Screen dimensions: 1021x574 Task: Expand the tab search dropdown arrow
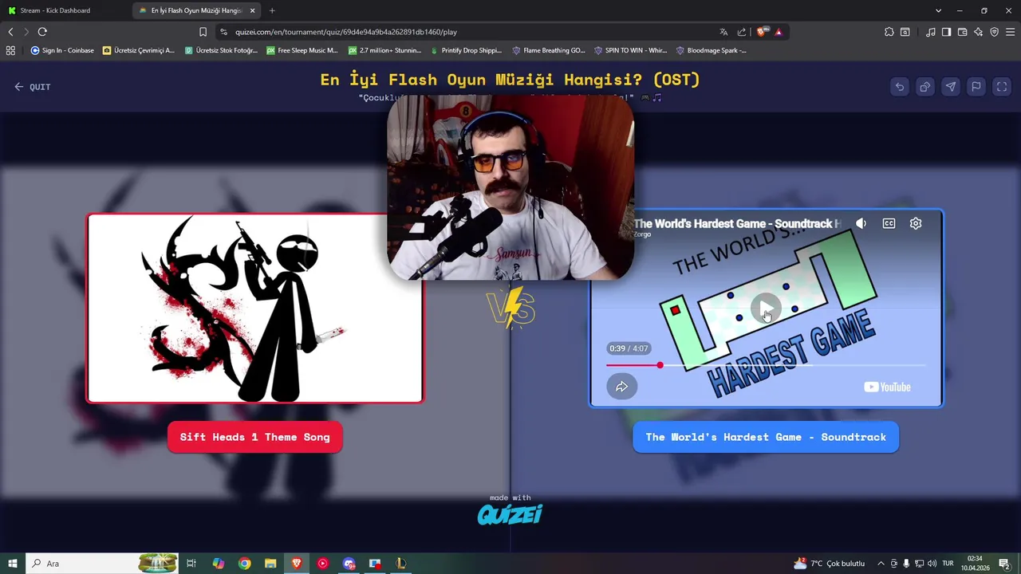pyautogui.click(x=938, y=10)
